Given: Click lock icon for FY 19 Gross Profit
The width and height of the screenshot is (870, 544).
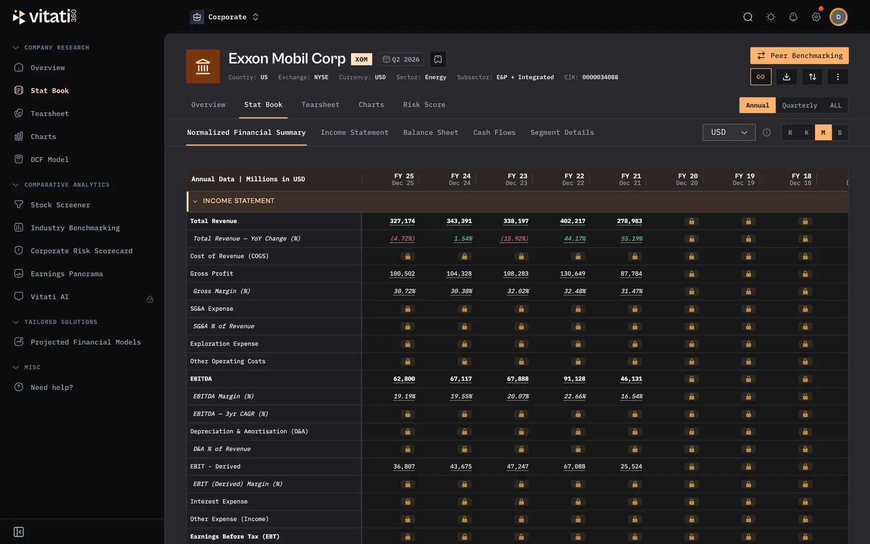Looking at the screenshot, I should coord(748,274).
